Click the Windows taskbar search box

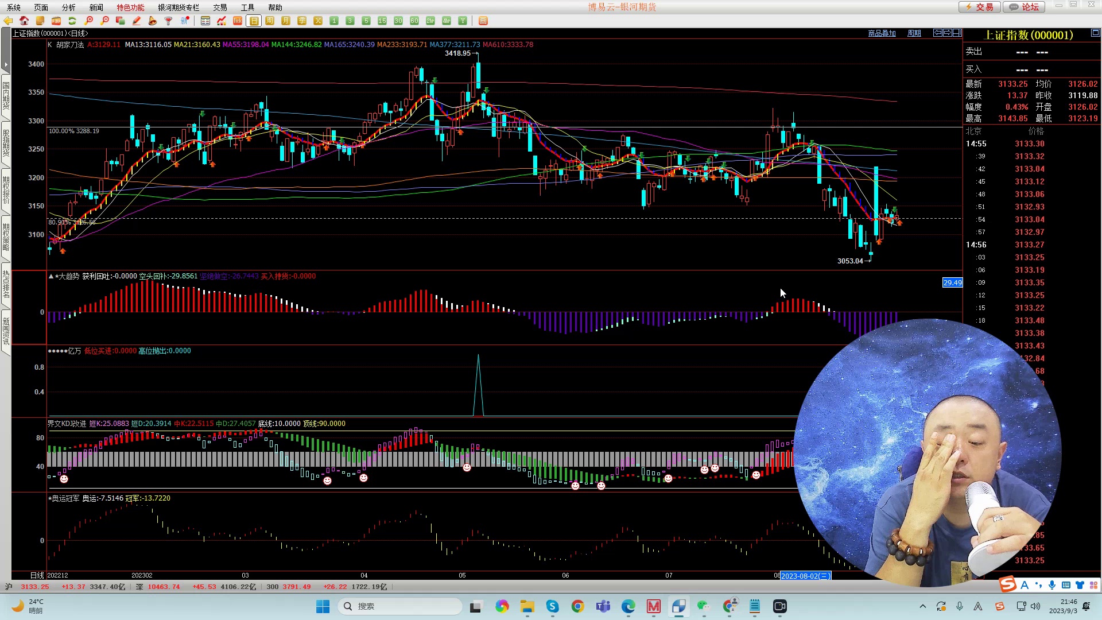(x=399, y=606)
